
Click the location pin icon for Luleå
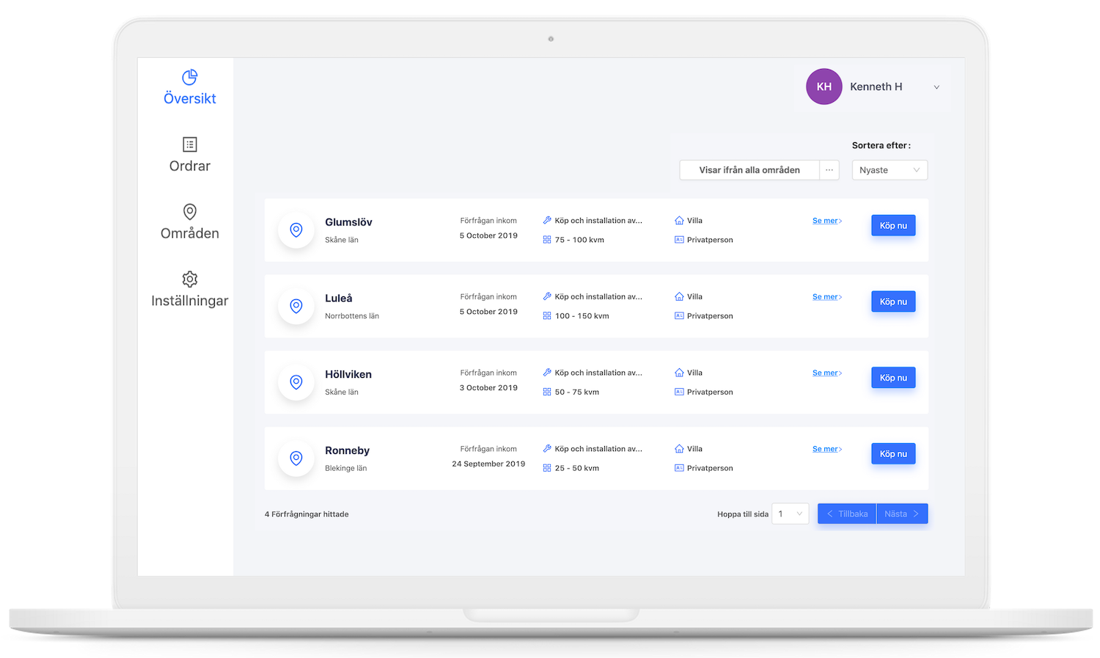click(296, 306)
